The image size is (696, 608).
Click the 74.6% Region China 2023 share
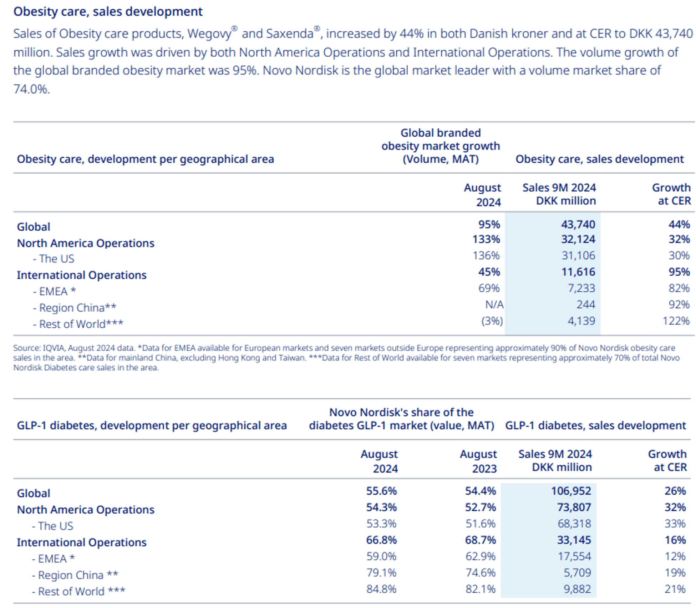480,573
